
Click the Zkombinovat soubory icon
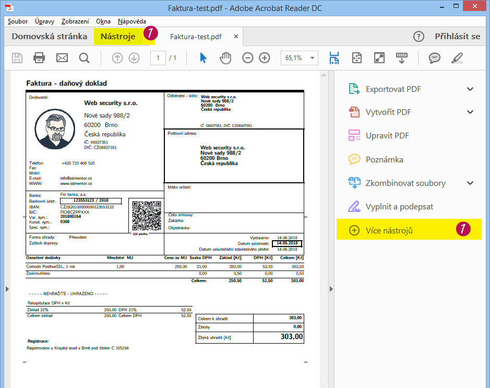pos(354,183)
